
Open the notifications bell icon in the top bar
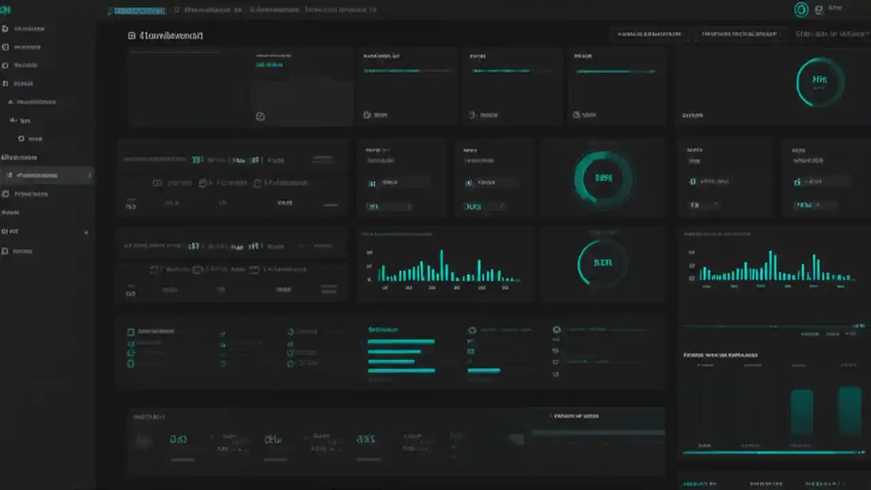coord(818,9)
